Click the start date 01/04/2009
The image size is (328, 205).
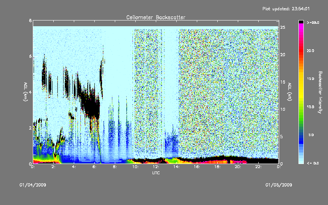click(x=33, y=185)
